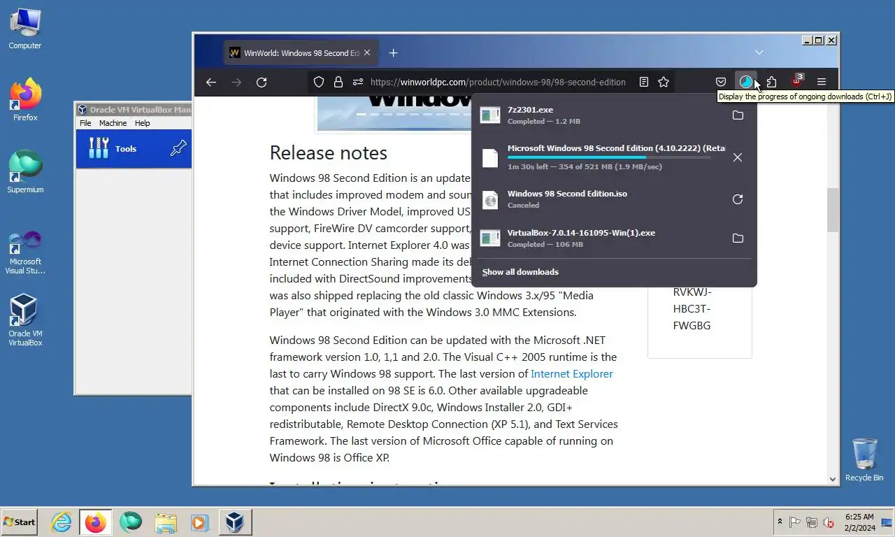Follow the Internet Explorer link in release notes
895x537 pixels.
pos(571,373)
